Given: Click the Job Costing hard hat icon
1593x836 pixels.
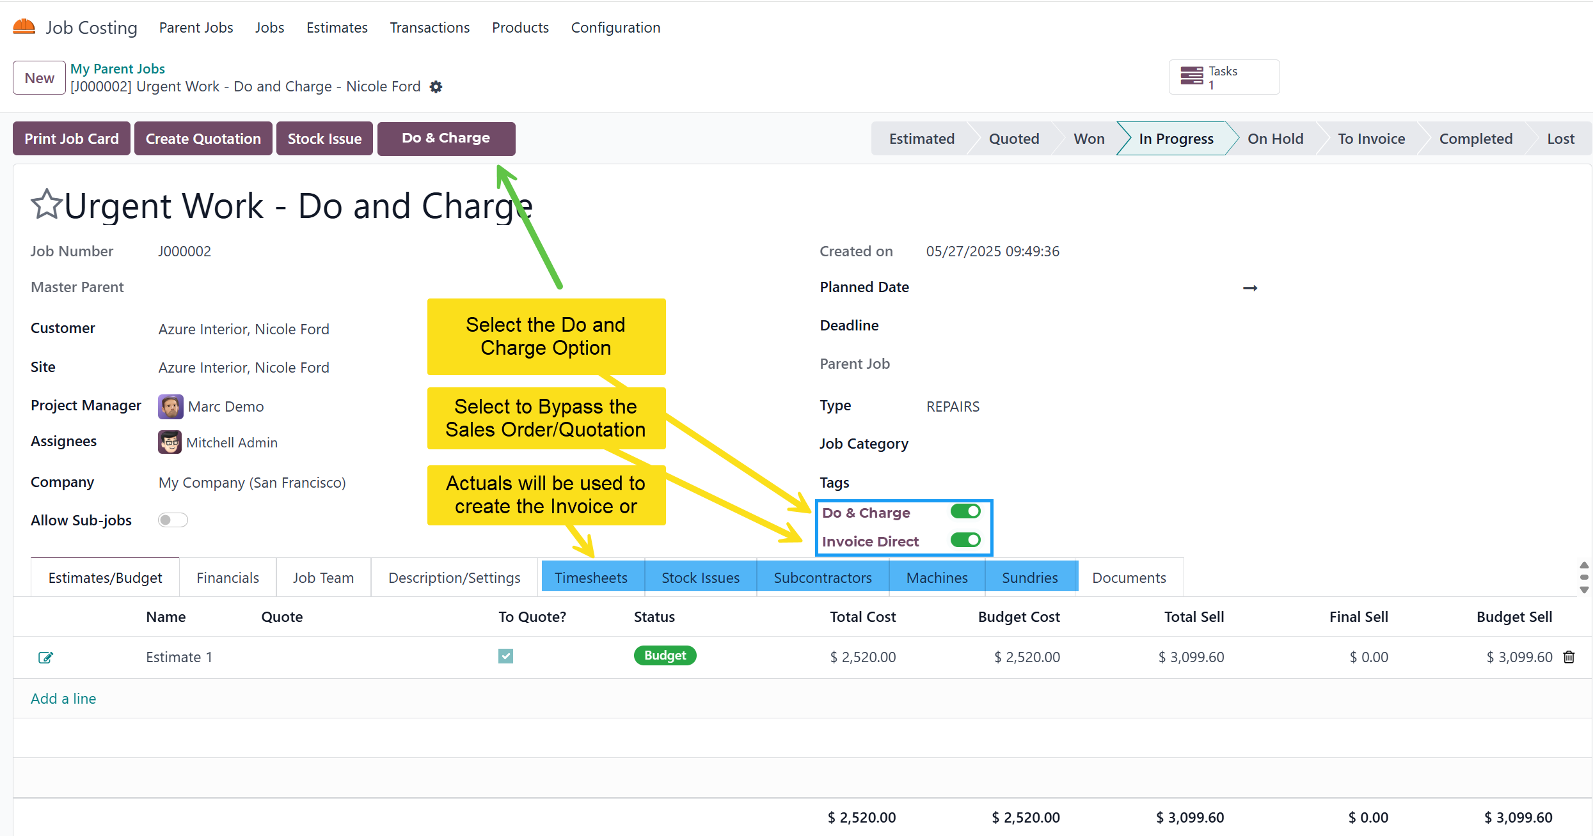Looking at the screenshot, I should pyautogui.click(x=24, y=27).
